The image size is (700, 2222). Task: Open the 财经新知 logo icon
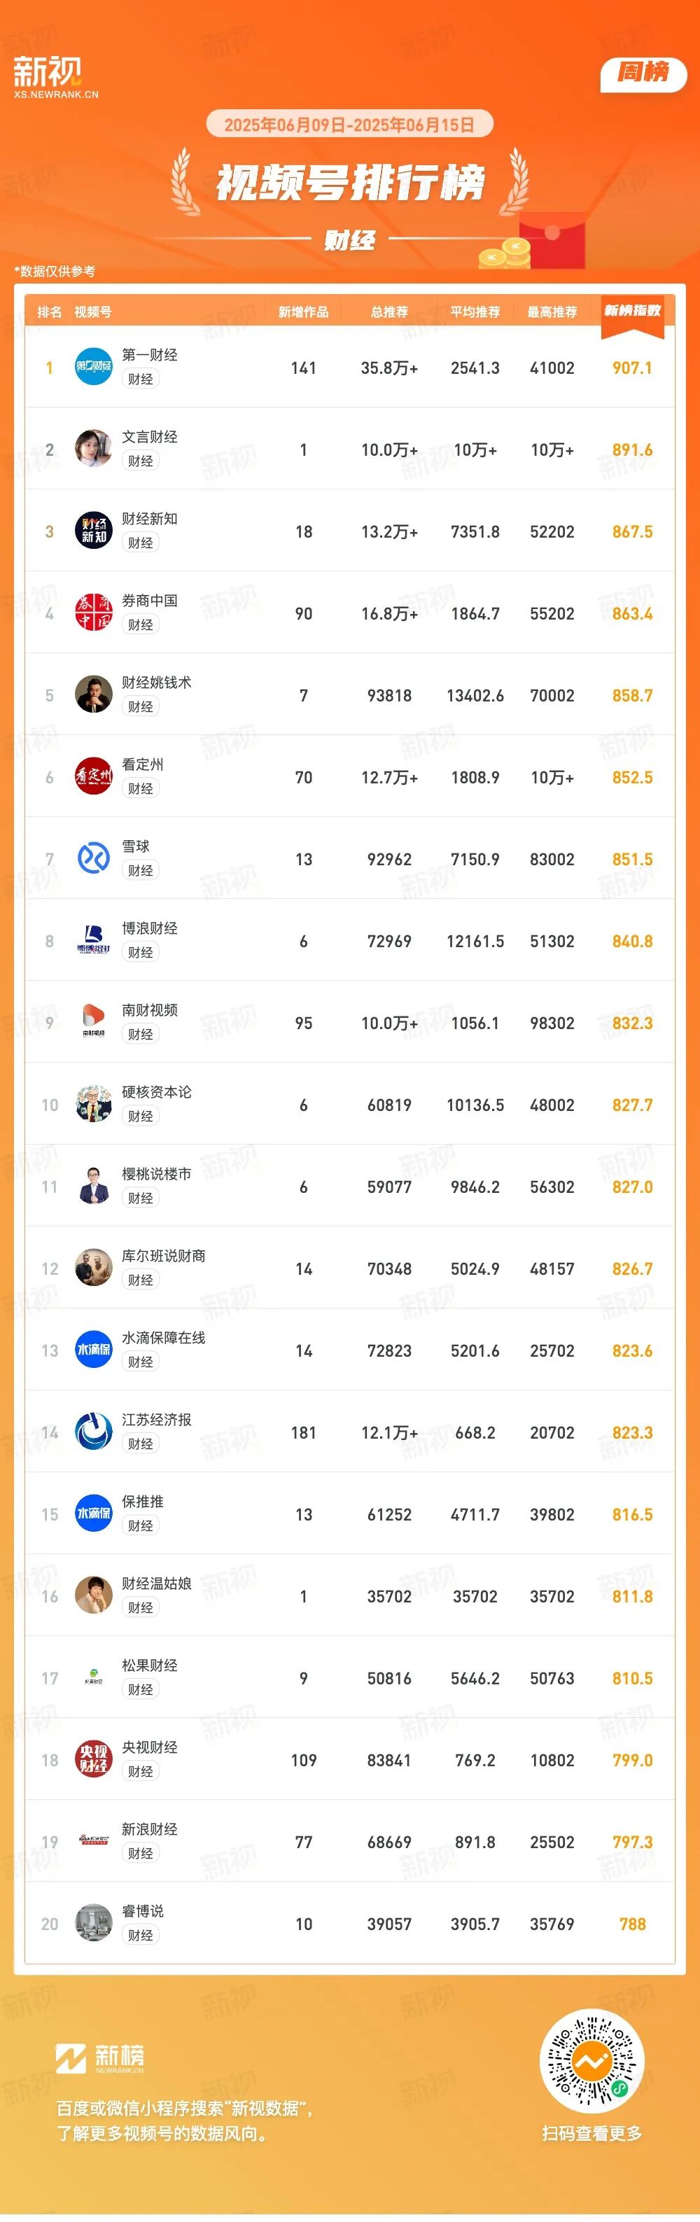[93, 531]
